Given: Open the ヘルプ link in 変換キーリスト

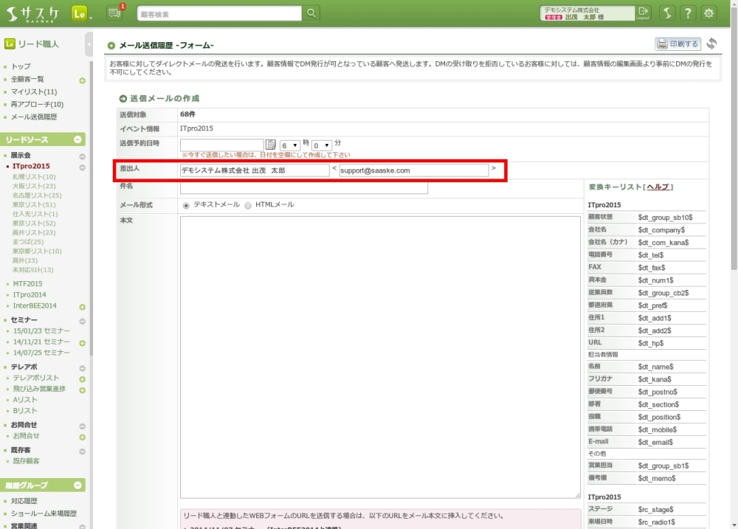Looking at the screenshot, I should point(658,187).
